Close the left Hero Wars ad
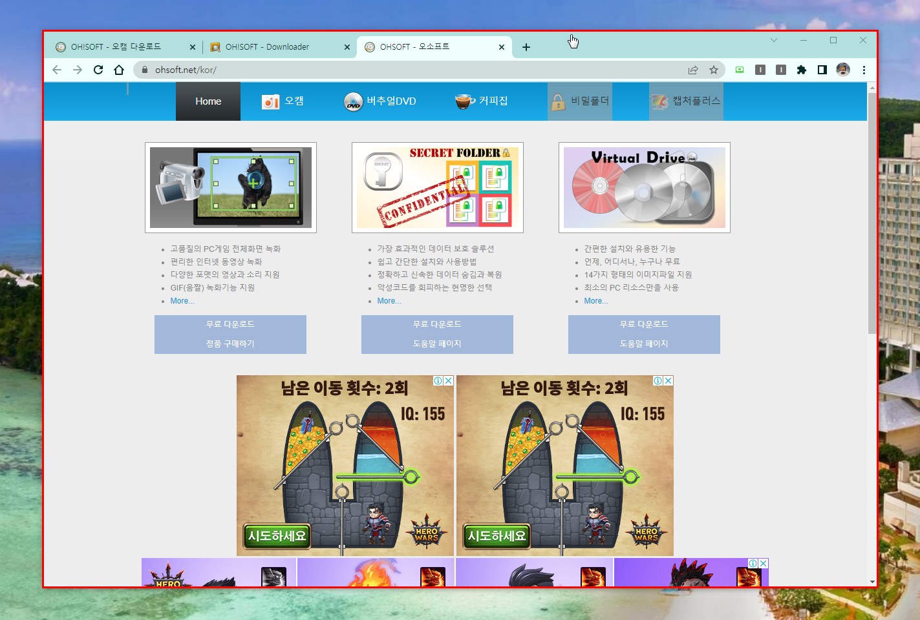The height and width of the screenshot is (620, 920). [449, 381]
